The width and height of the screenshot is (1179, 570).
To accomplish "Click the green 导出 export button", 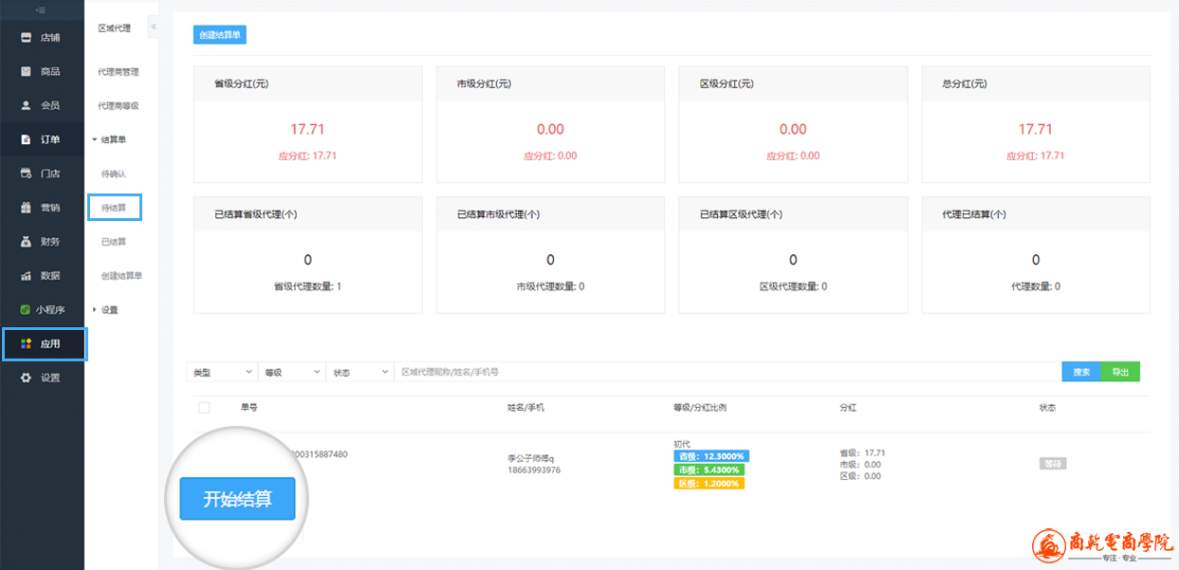I will click(x=1120, y=373).
